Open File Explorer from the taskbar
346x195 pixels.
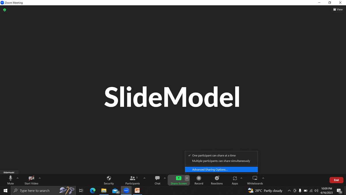tap(104, 191)
